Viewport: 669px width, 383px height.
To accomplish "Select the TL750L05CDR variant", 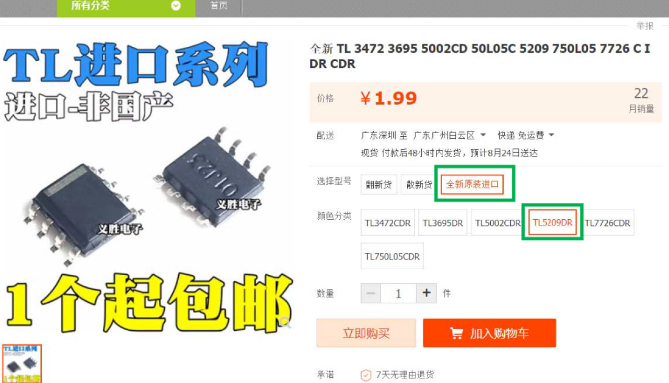I will tap(392, 256).
